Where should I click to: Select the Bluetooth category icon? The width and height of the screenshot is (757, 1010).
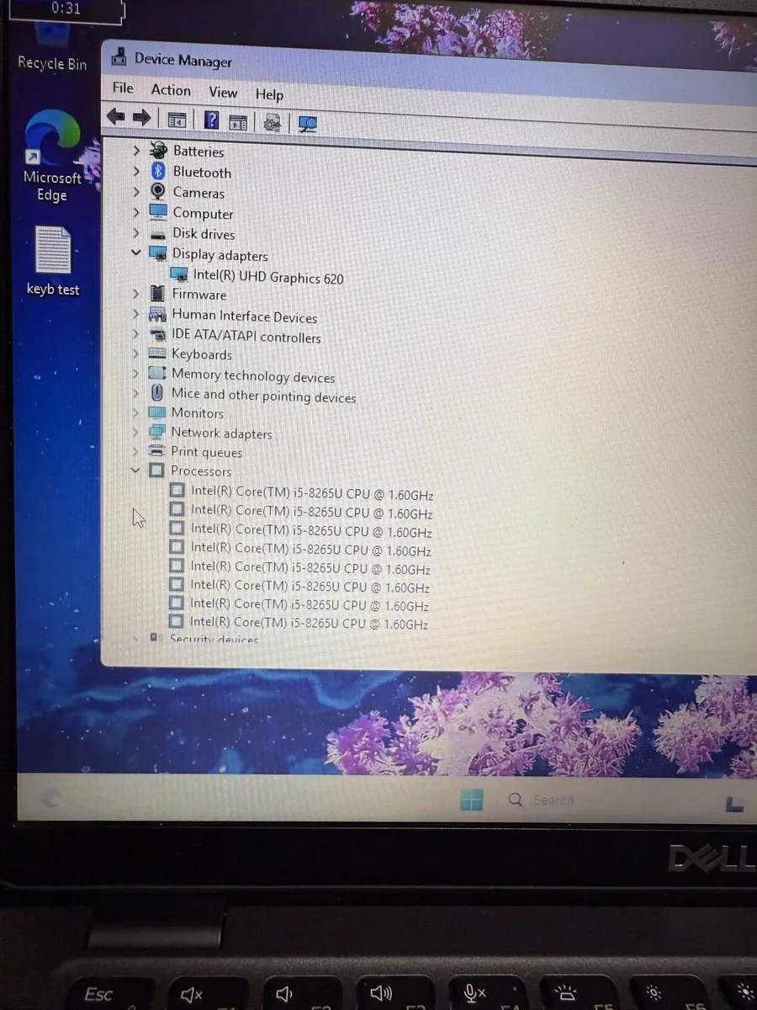point(157,171)
